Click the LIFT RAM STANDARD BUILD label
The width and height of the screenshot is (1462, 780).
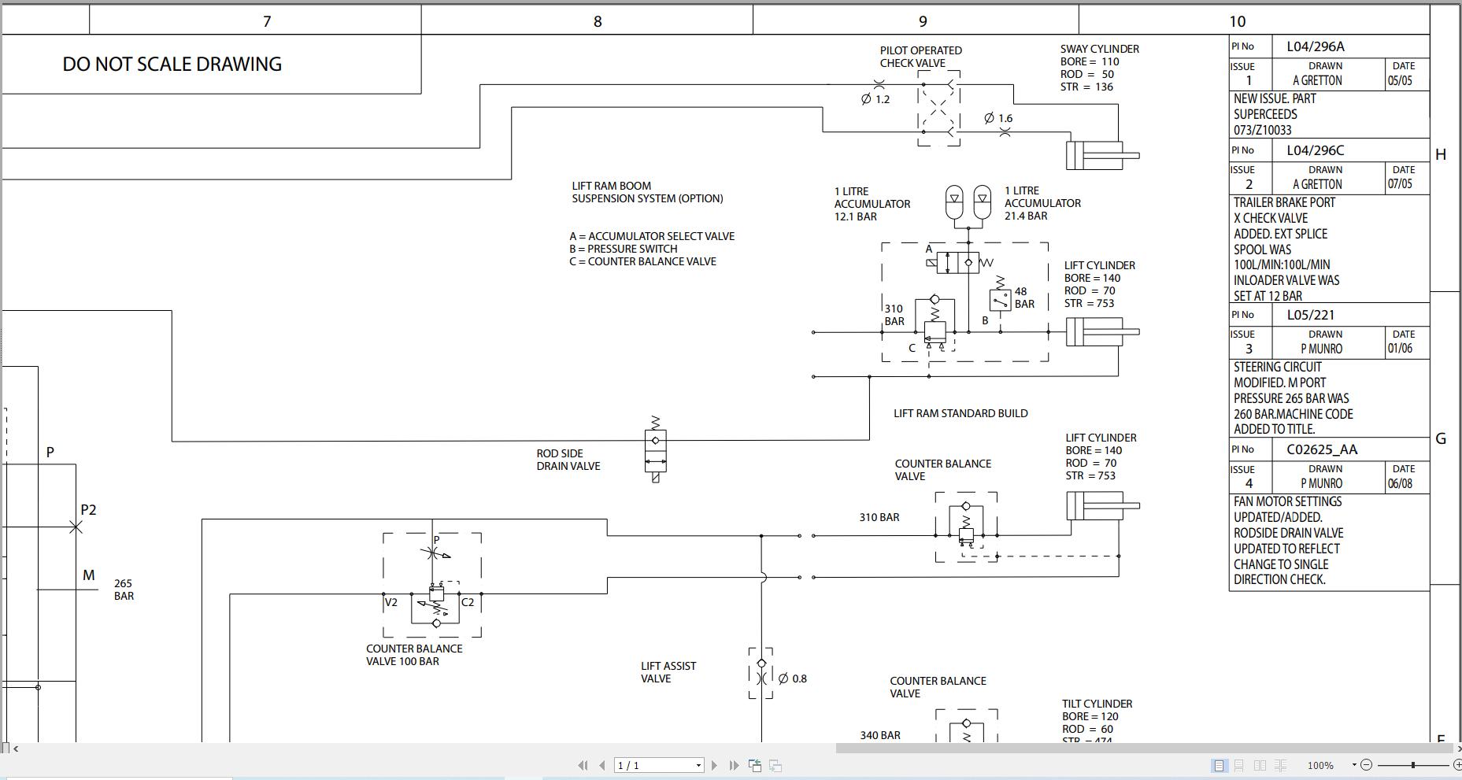coord(960,413)
